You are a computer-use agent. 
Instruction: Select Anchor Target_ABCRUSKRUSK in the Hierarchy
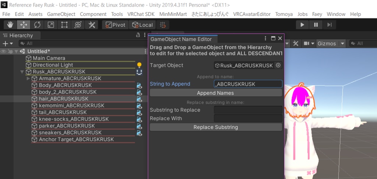[77, 139]
